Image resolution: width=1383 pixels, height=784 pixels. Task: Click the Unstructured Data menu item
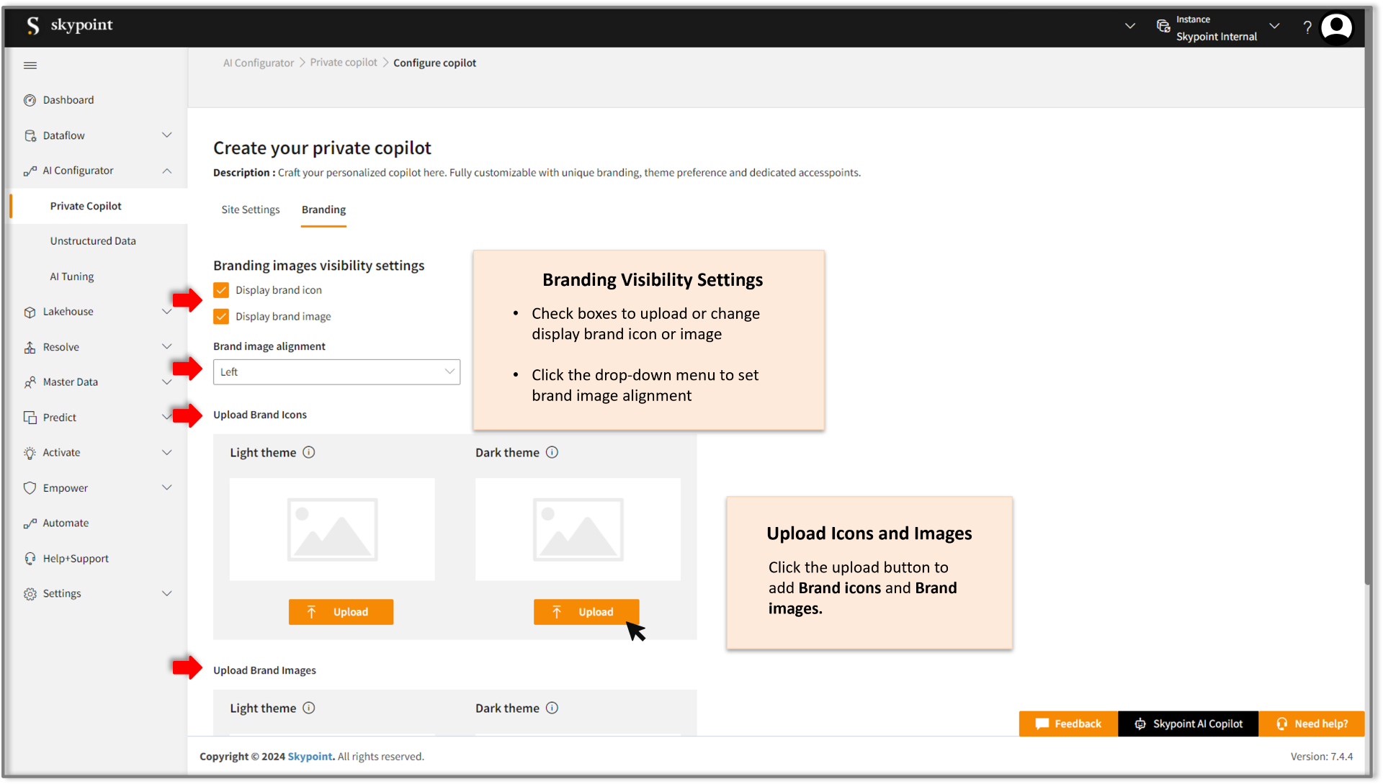coord(93,240)
